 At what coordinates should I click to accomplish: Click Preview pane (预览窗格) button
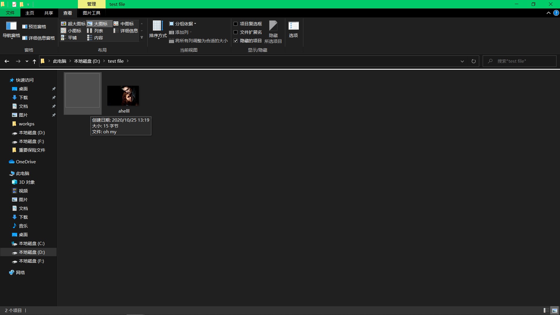[x=34, y=27]
